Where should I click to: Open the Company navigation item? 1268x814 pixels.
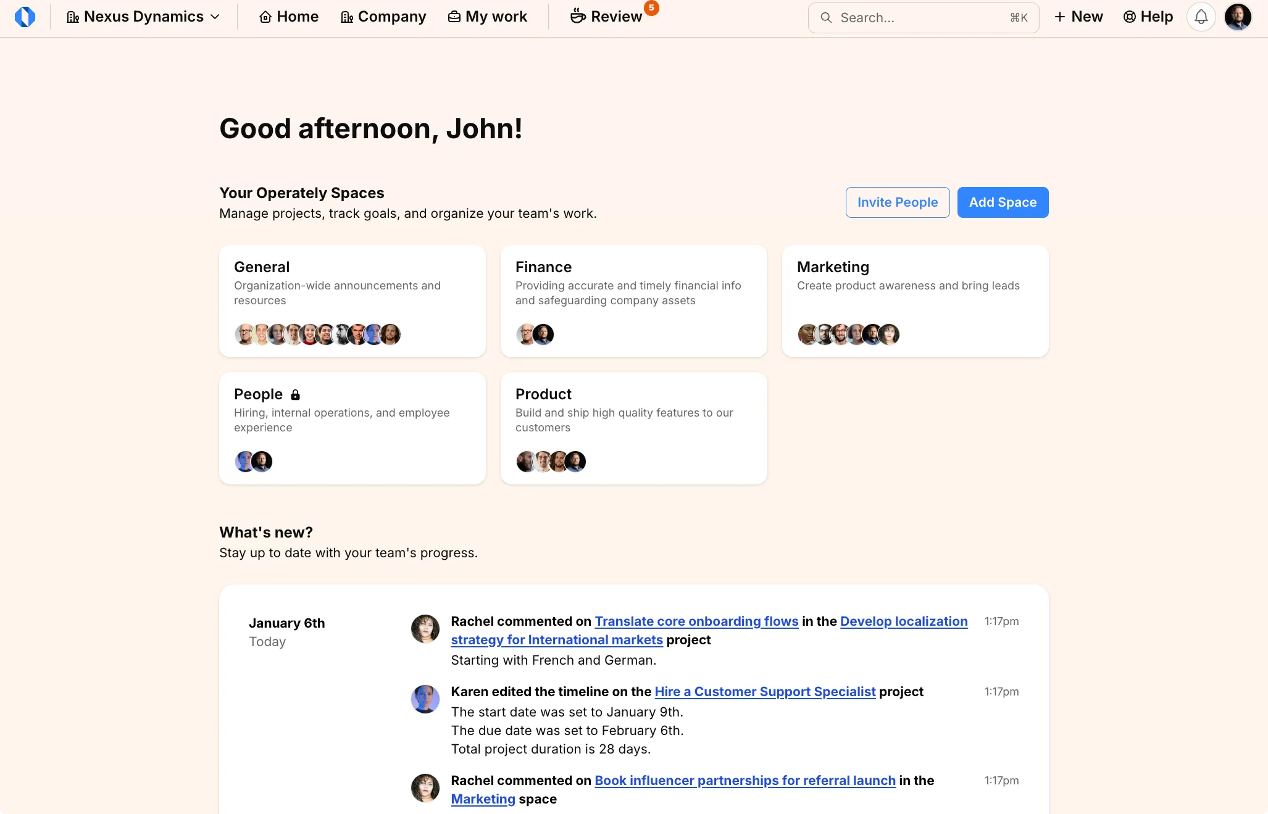[383, 17]
